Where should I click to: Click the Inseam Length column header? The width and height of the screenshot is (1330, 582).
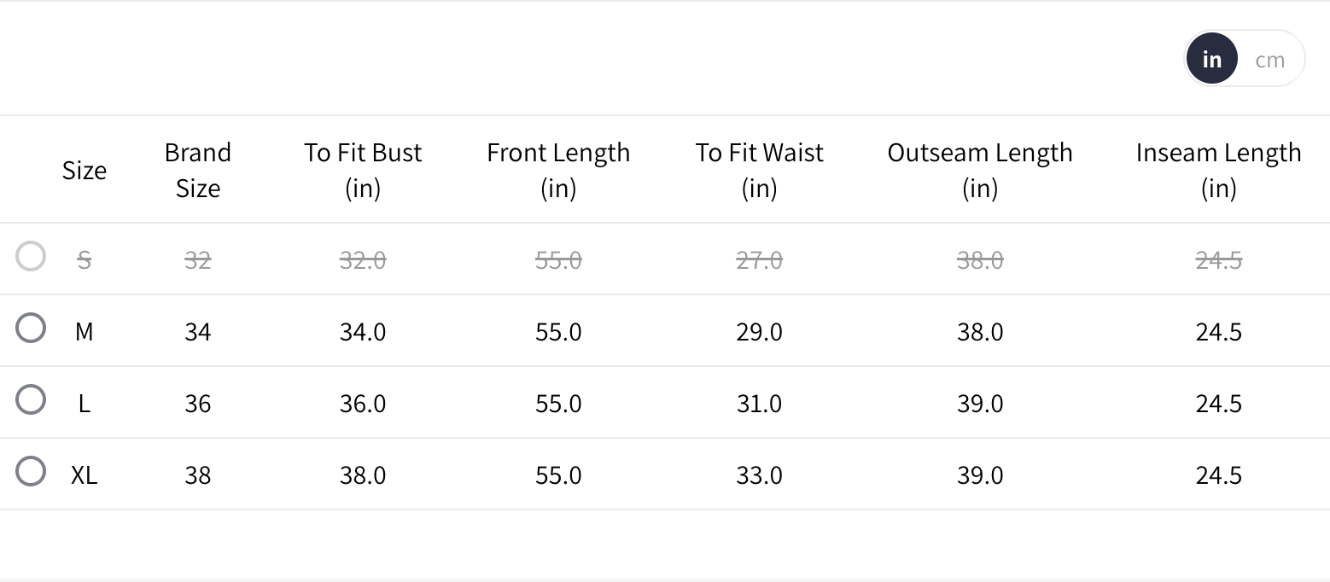(1218, 170)
